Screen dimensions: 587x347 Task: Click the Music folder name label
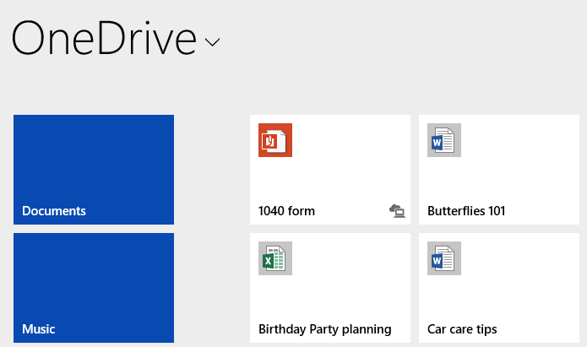[39, 329]
